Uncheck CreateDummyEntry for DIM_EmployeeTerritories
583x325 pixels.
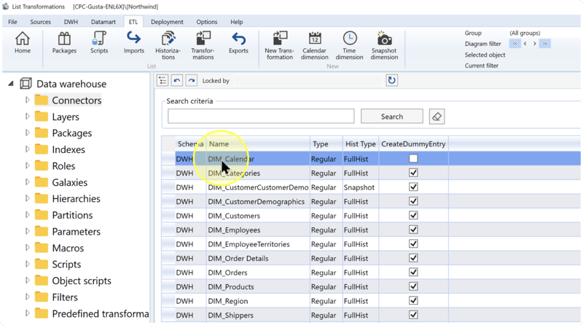click(413, 243)
